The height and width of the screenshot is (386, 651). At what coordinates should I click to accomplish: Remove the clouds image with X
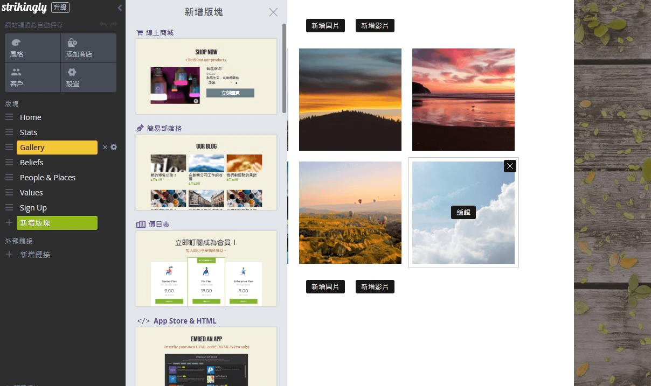pos(510,166)
